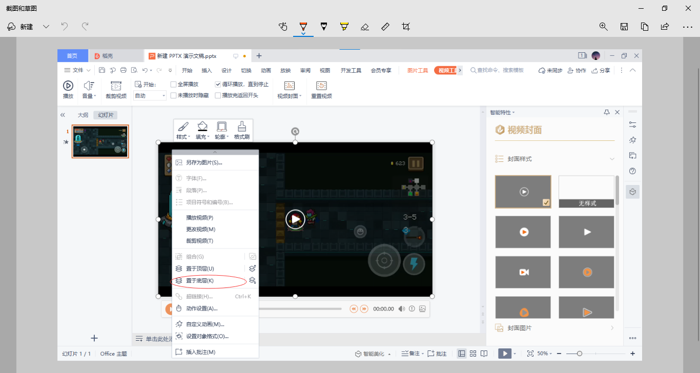Switch to the 图片工具 ribbon tab
Screen dimensions: 700x373
coord(418,71)
